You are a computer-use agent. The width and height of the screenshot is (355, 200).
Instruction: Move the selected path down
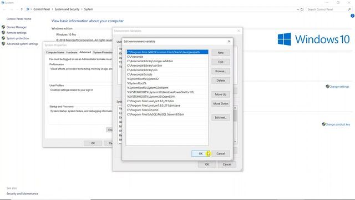221,104
